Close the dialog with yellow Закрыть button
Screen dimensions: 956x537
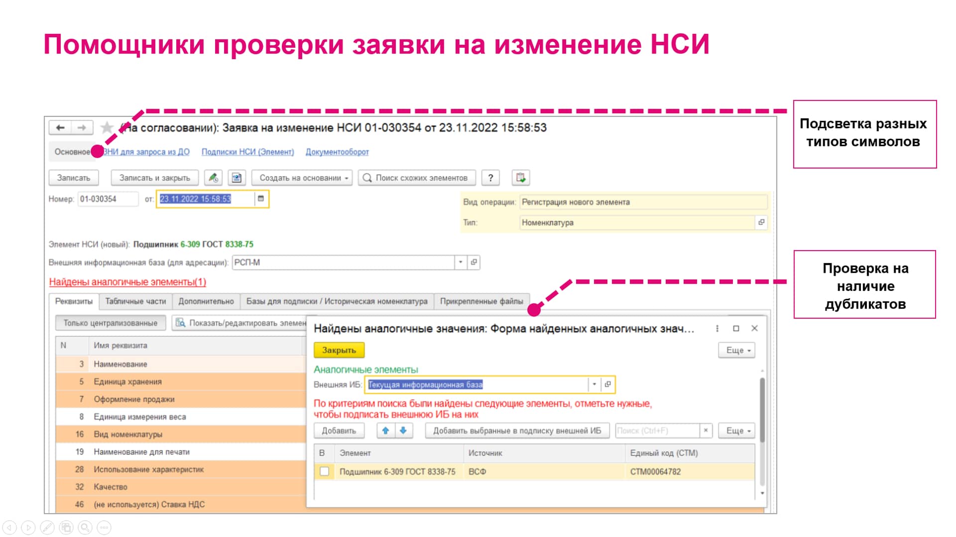point(339,350)
